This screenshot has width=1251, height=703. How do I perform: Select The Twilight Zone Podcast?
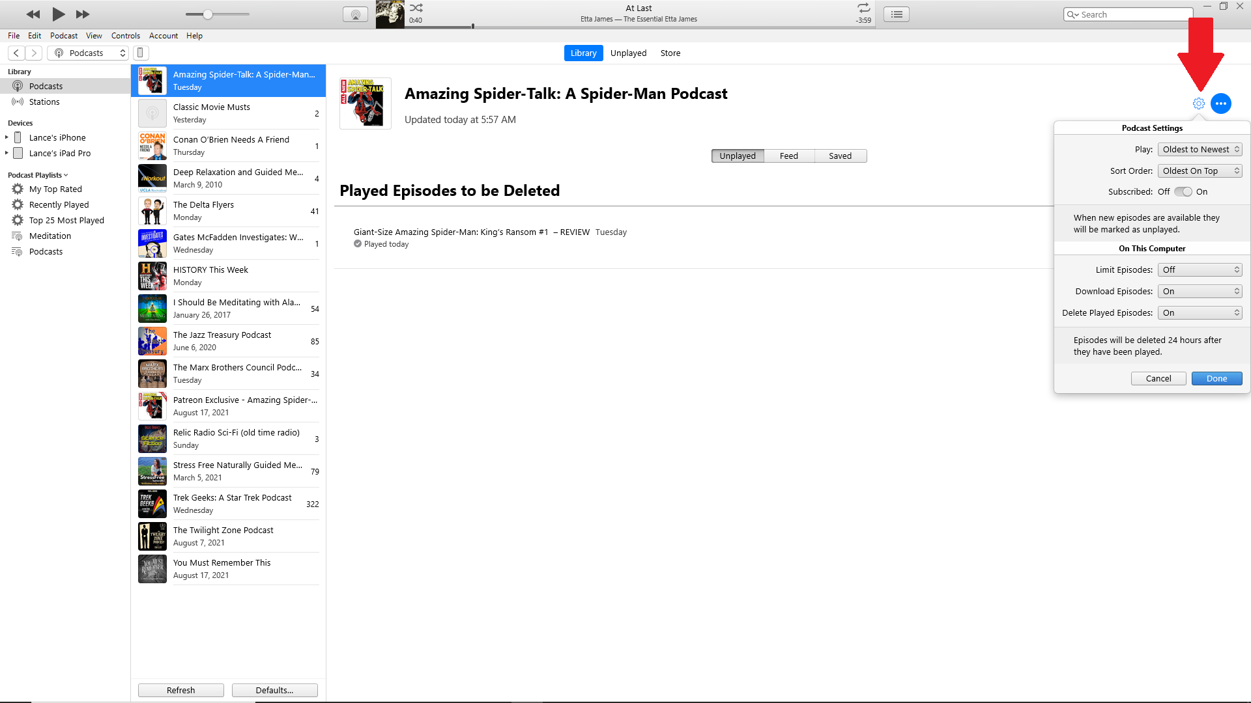click(x=228, y=536)
